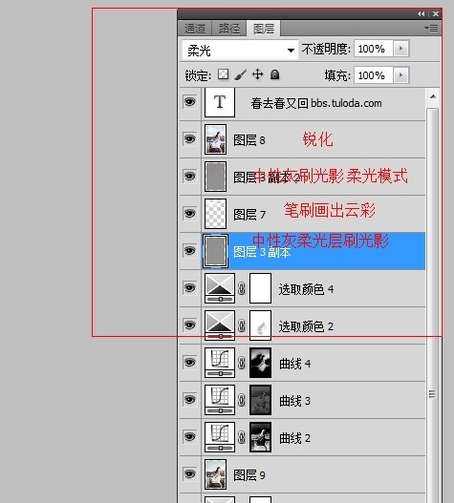Select the 图层 tab
This screenshot has width=454, height=503.
click(x=264, y=29)
